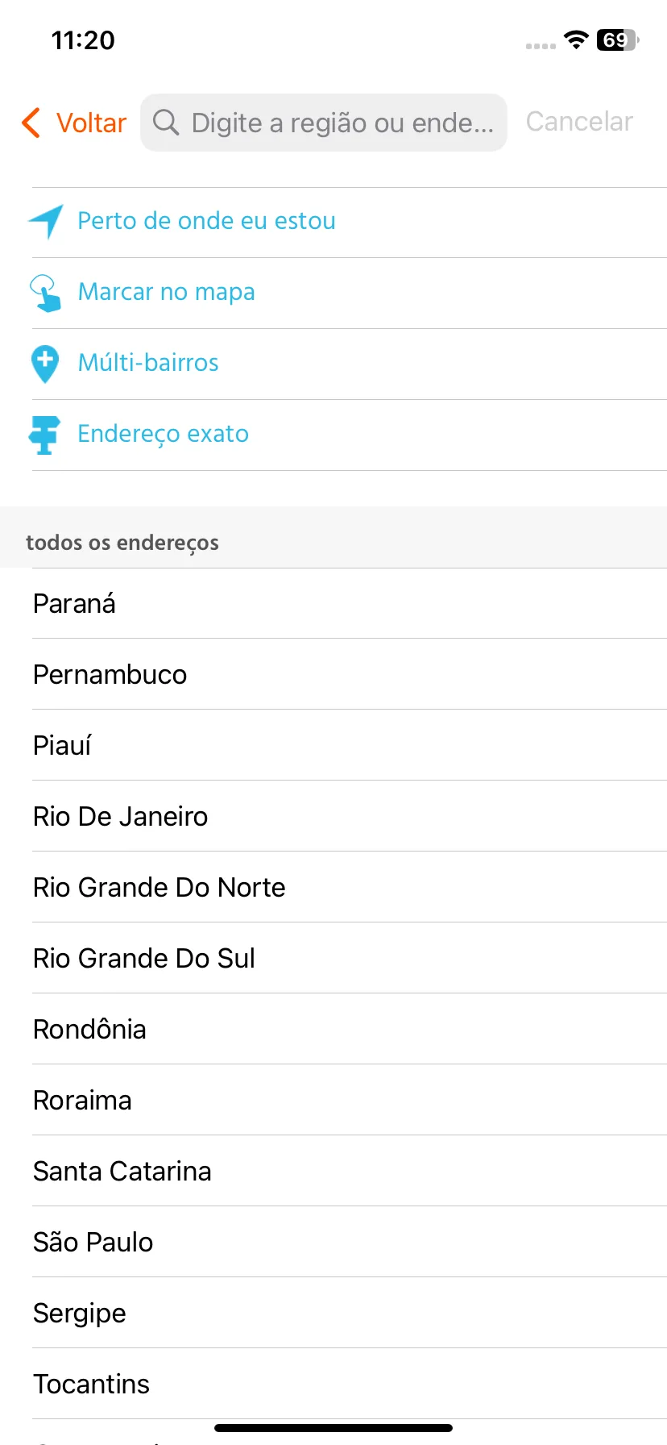Tap the Wi-Fi status icon
Viewport: 667px width, 1445px height.
tap(576, 40)
